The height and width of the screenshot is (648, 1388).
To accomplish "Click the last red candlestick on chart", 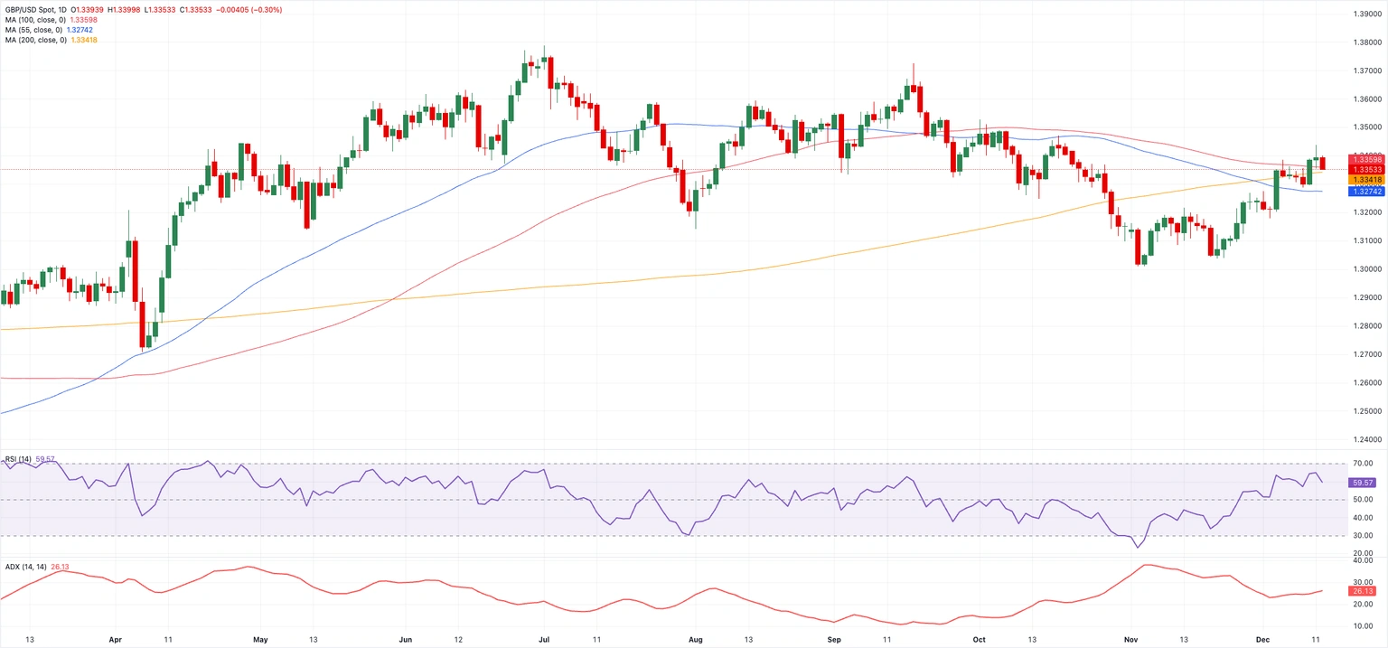I will [1323, 164].
